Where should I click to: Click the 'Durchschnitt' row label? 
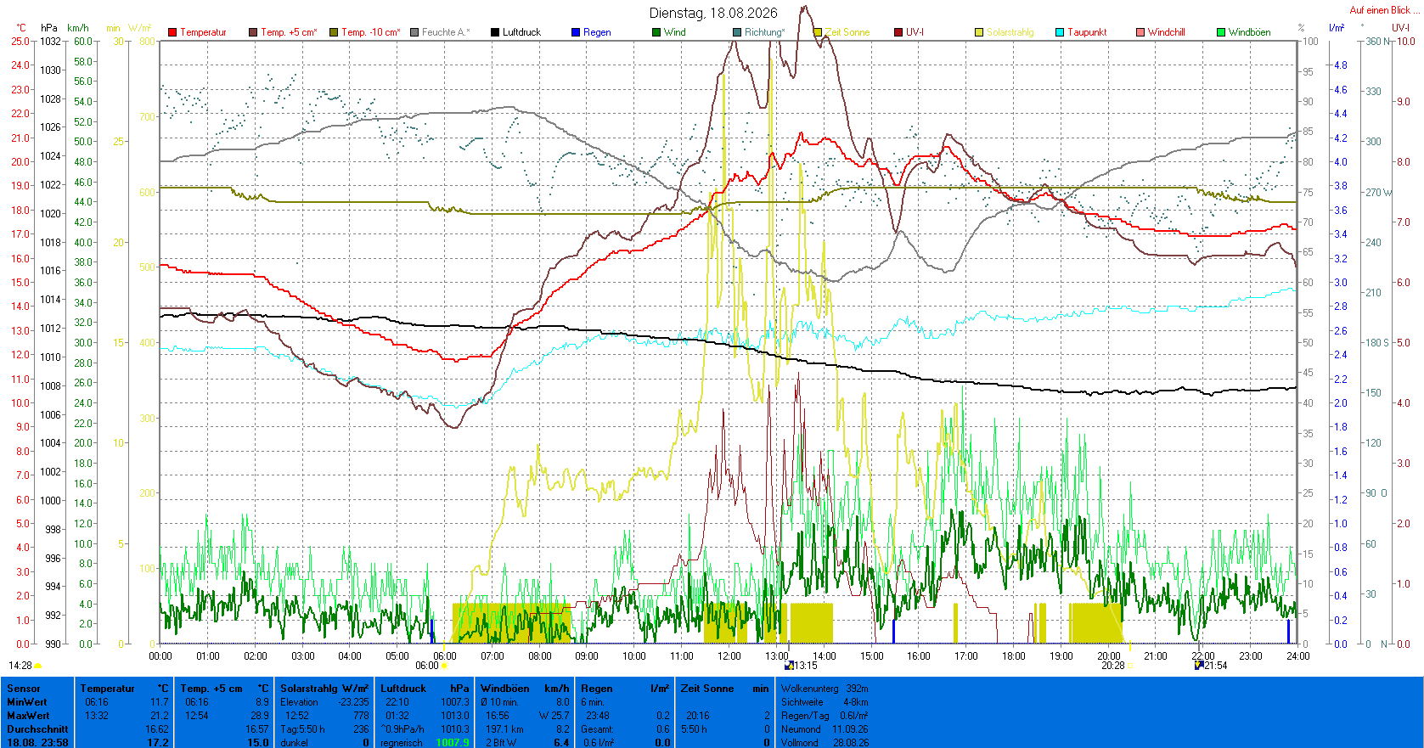tap(37, 729)
